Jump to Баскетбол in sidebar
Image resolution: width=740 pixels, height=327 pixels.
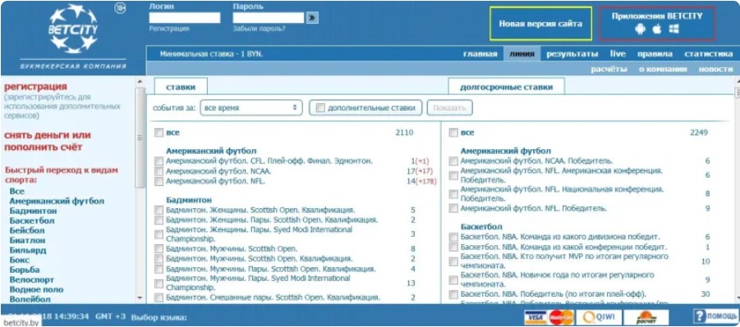31,221
